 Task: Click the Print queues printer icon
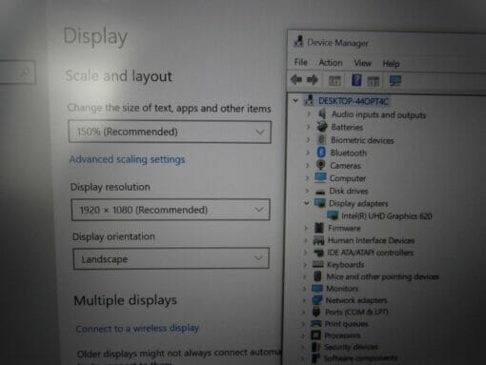tap(316, 323)
